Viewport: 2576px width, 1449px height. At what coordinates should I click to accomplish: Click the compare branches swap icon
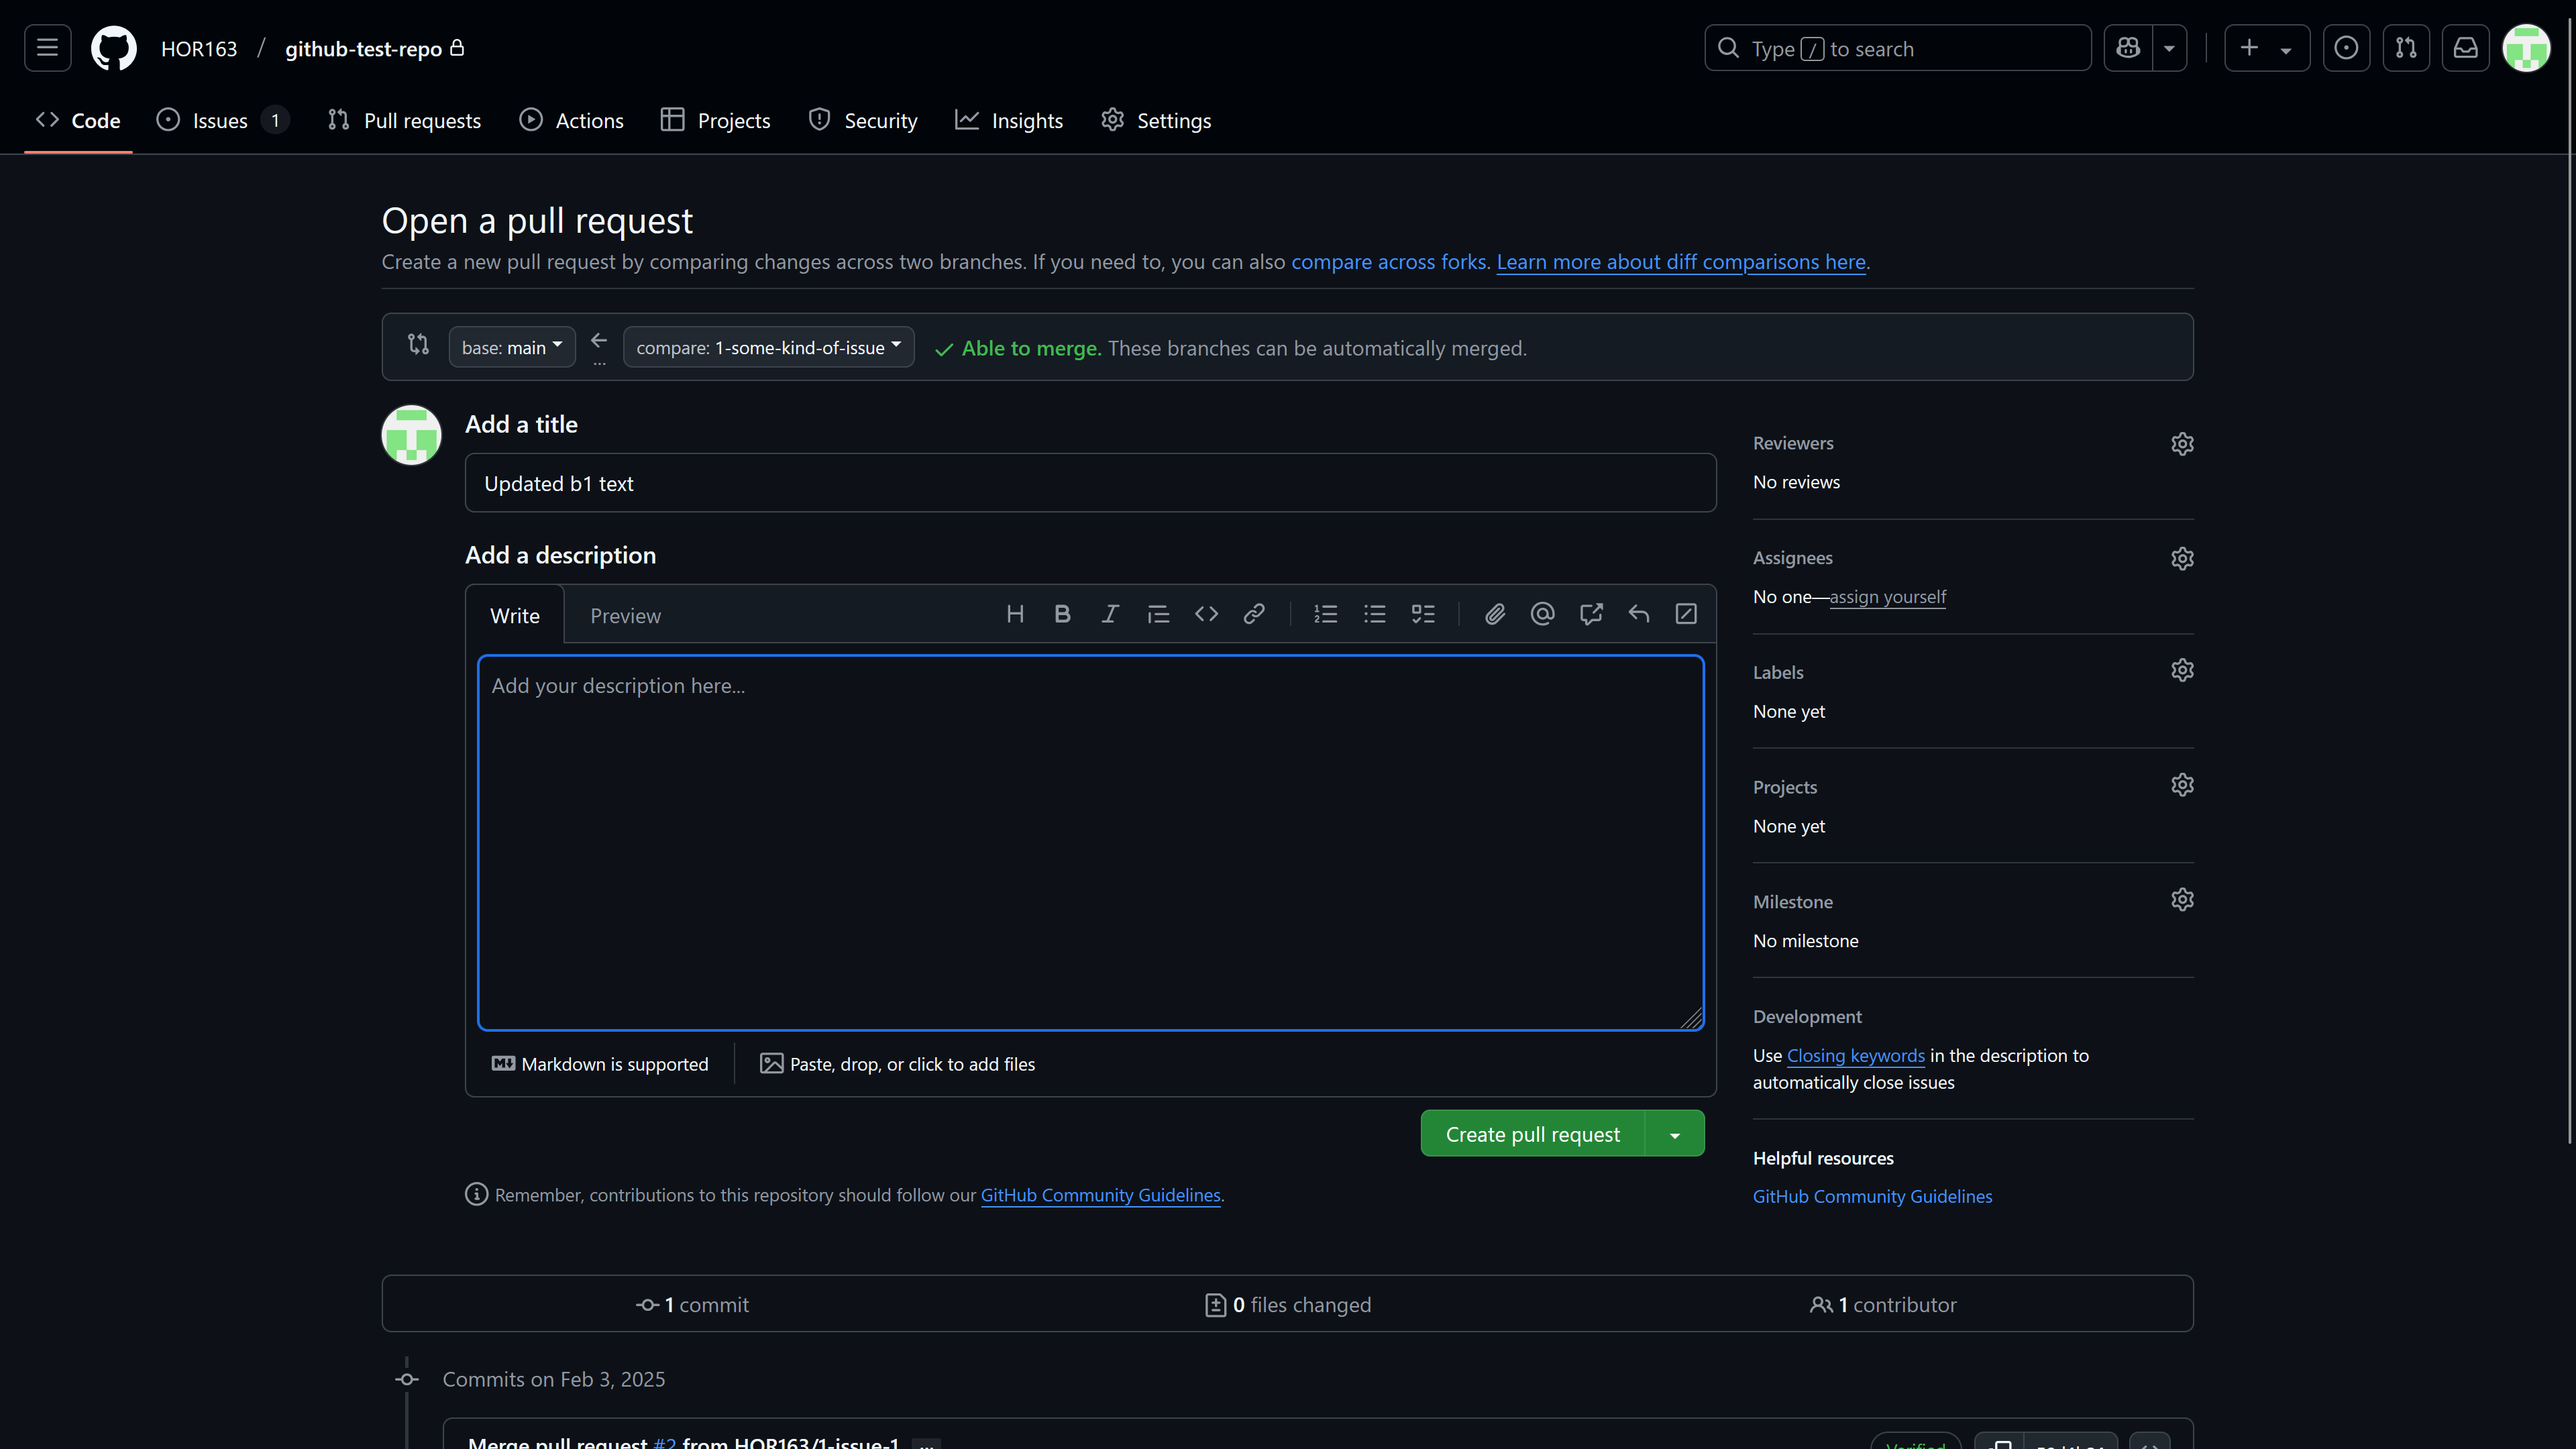(418, 345)
